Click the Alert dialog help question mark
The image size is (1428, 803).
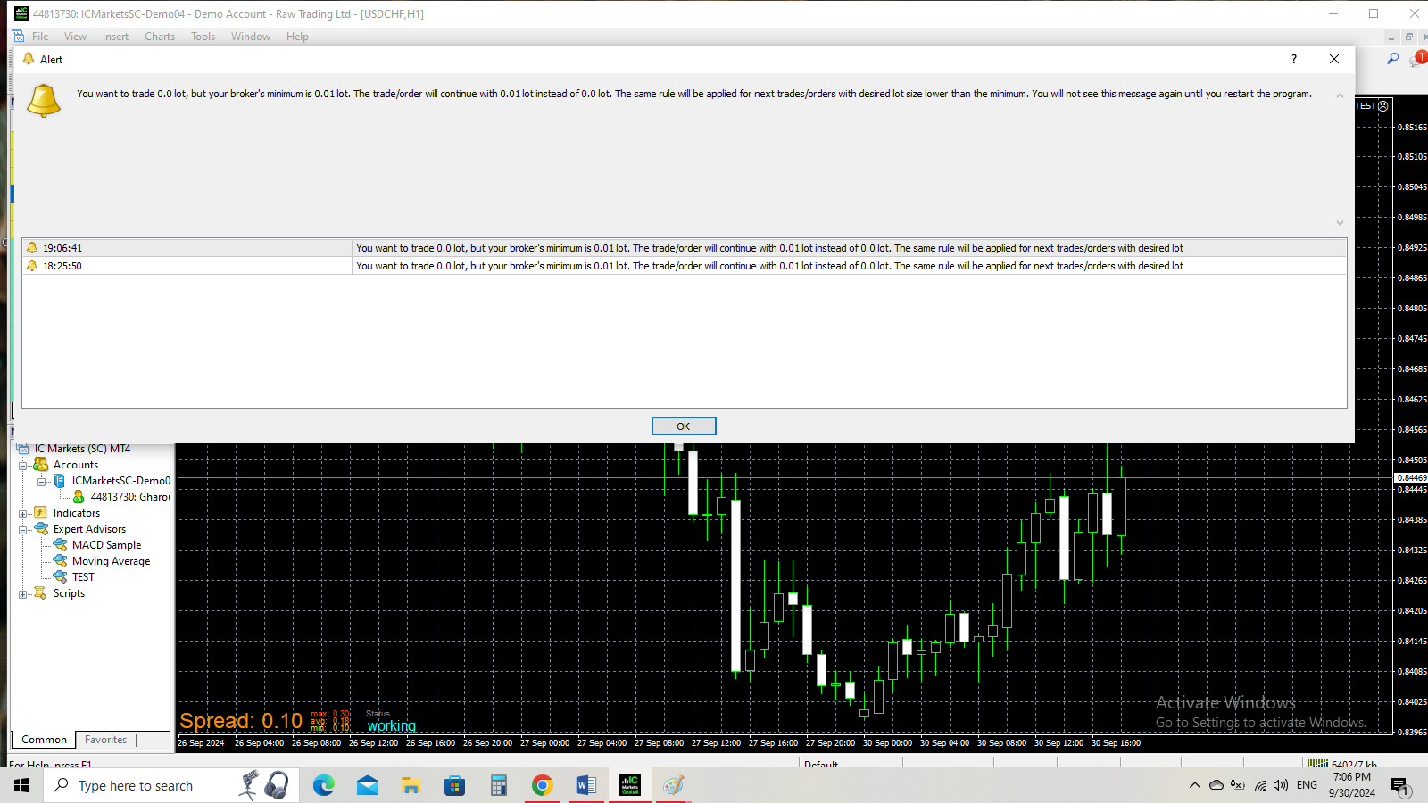click(1294, 59)
